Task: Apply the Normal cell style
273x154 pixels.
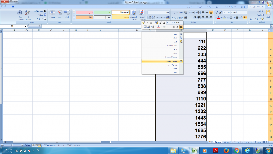Action: tap(121, 13)
